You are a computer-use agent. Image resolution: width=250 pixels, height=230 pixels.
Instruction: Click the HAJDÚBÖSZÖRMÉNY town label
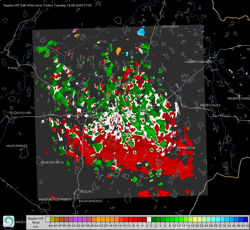55,200
